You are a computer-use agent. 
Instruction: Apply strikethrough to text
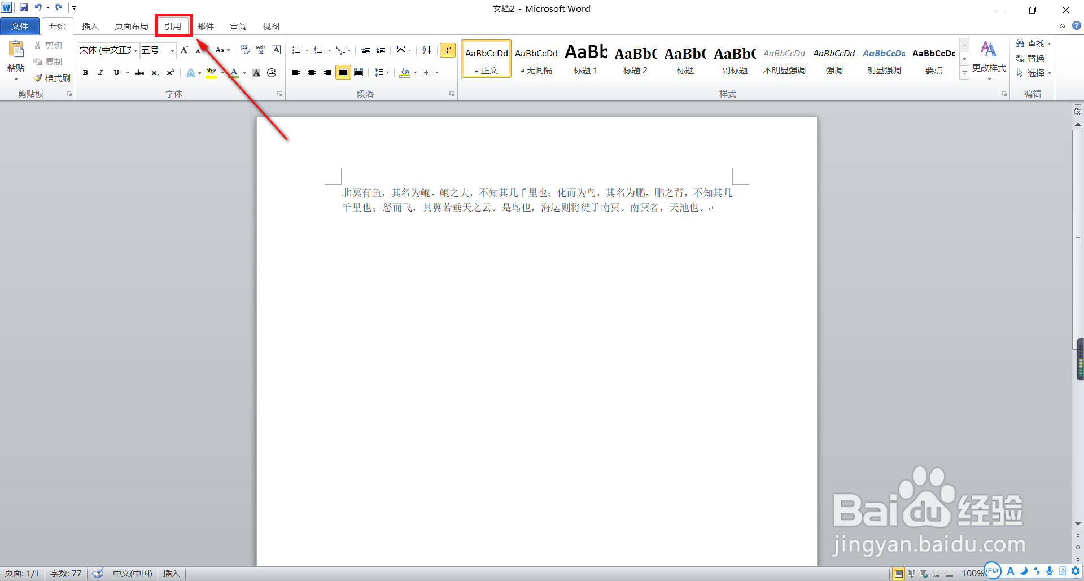pos(139,73)
